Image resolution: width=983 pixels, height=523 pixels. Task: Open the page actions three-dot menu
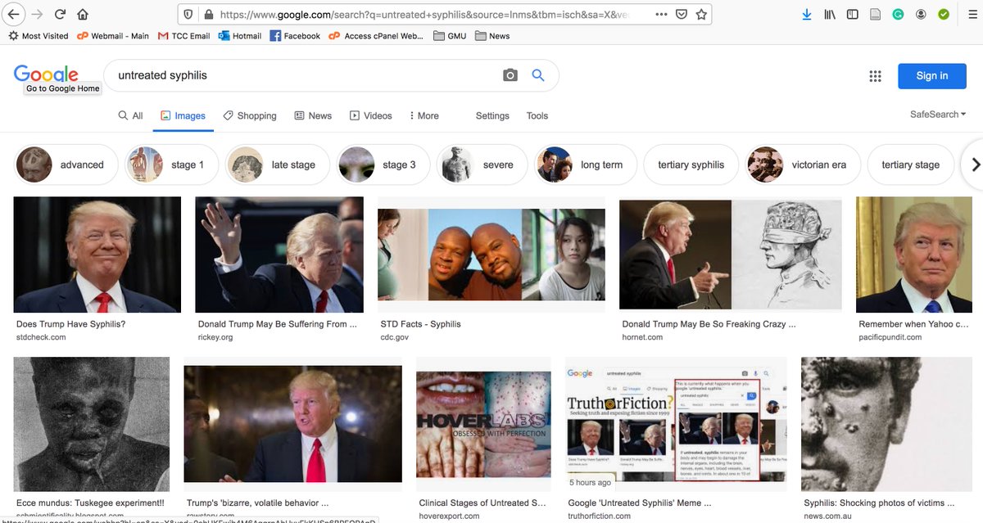click(x=661, y=14)
